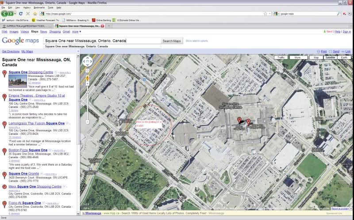Open the Bookmarks menu
The image size is (354, 220).
pyautogui.click(x=39, y=8)
